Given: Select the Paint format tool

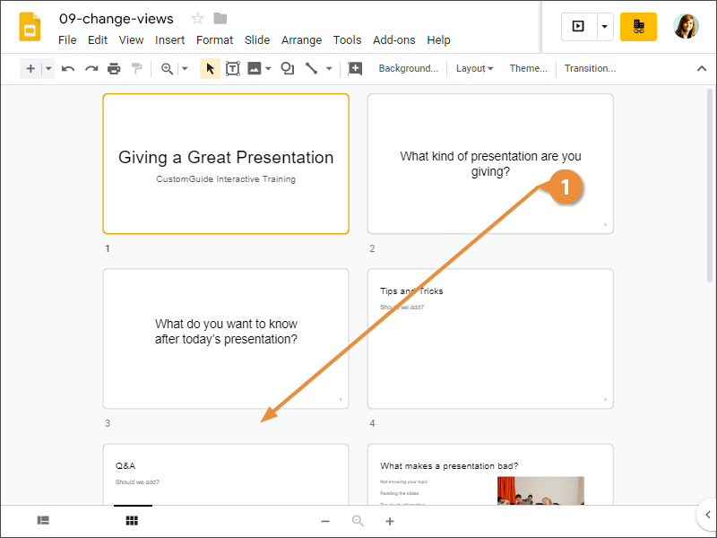Looking at the screenshot, I should [137, 68].
